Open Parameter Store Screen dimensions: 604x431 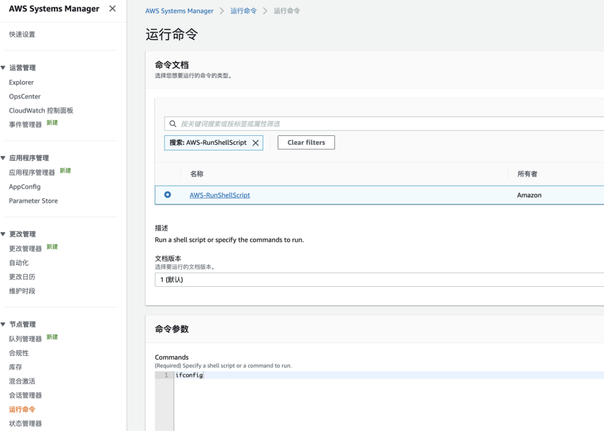[x=33, y=201]
